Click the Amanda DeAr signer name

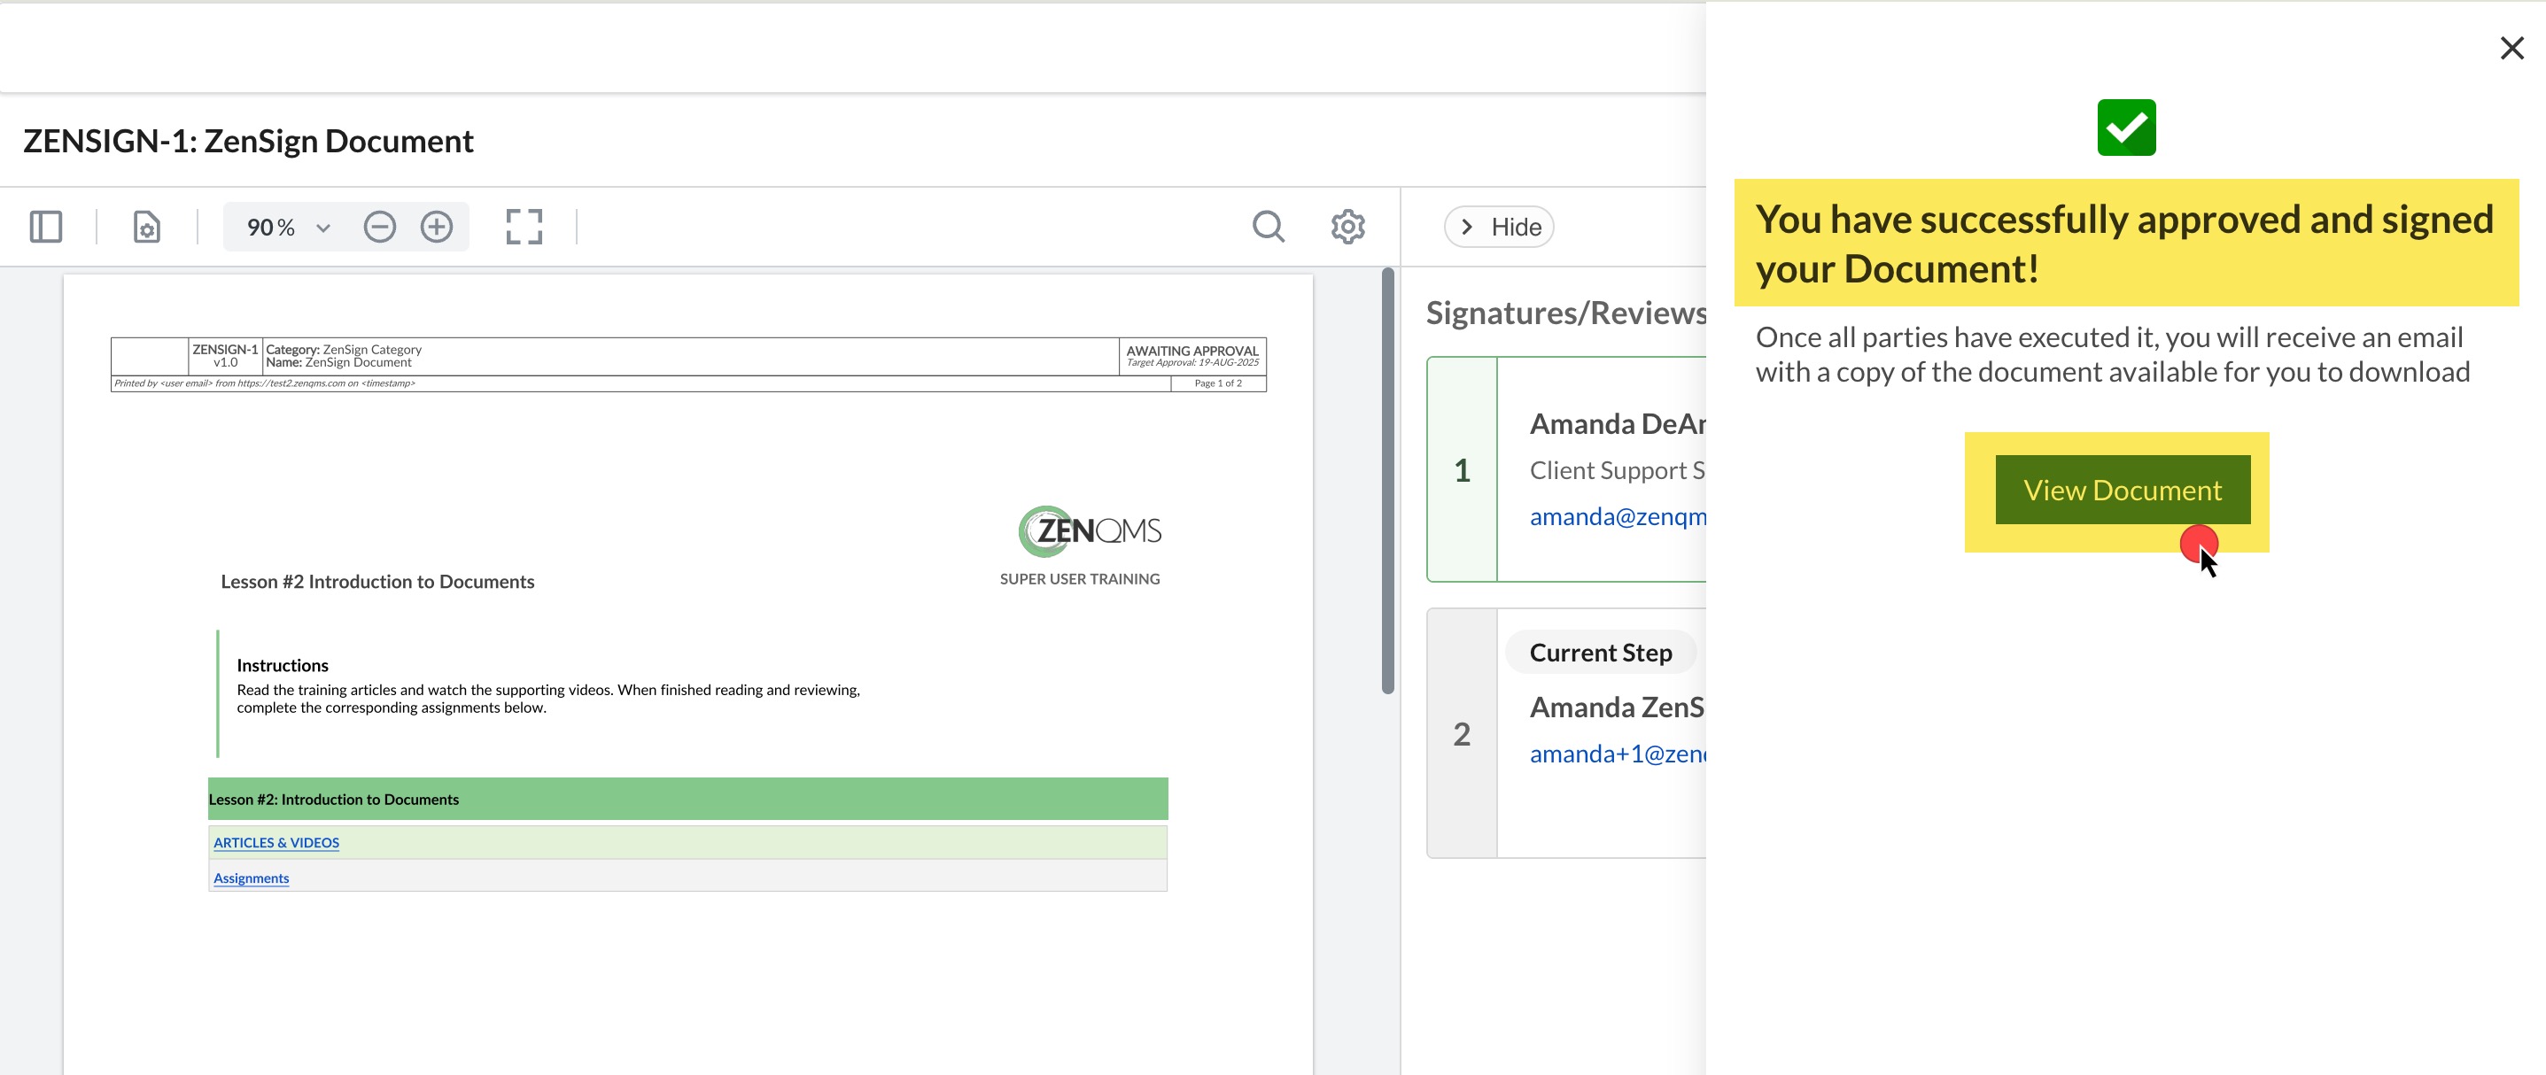click(1618, 425)
